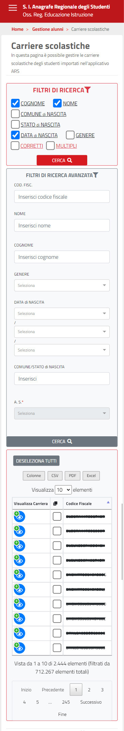Open the hamburger navigation menu
This screenshot has width=124, height=731.
point(13,8)
